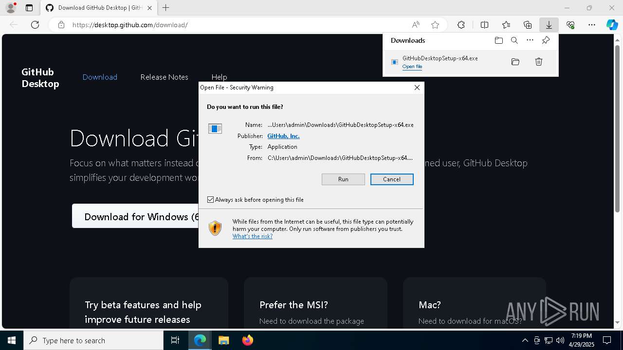
Task: Toggle split screen icon
Action: 485,25
